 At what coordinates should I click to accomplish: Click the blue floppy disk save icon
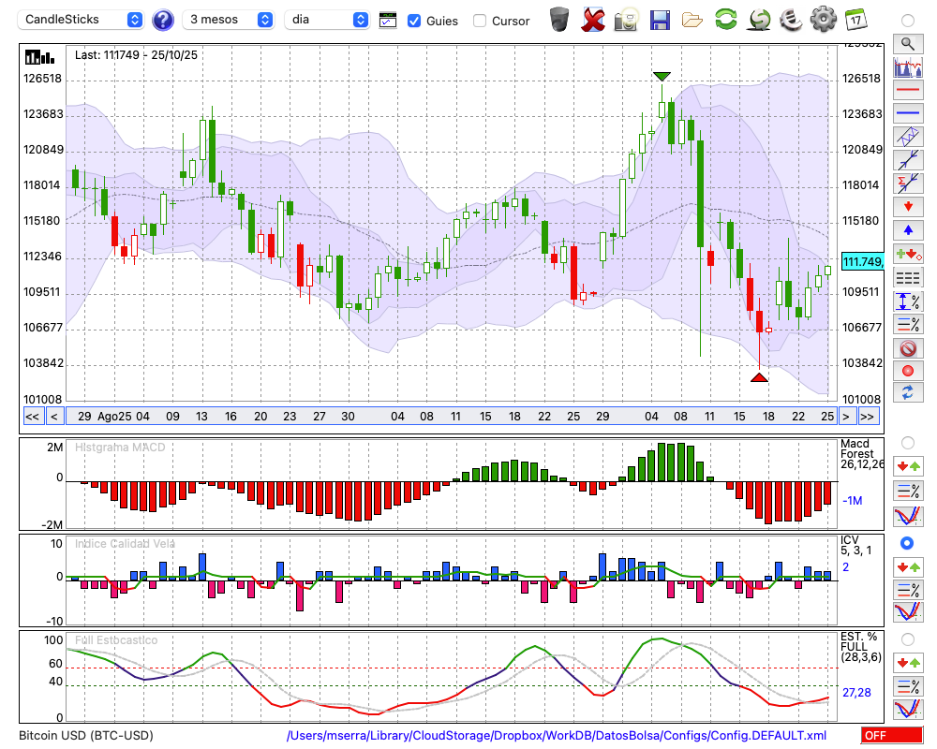tap(660, 19)
